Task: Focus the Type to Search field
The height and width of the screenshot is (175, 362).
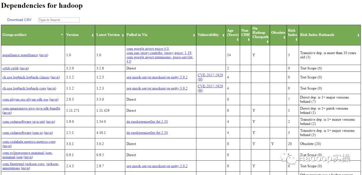Action: (x=59, y=20)
